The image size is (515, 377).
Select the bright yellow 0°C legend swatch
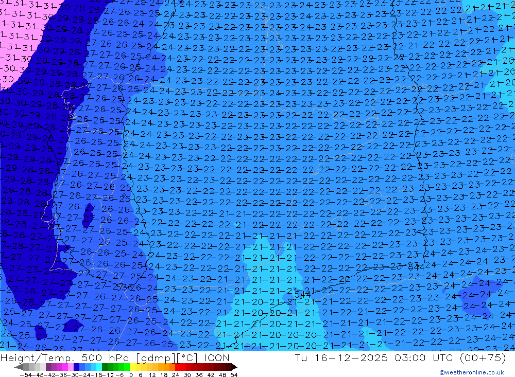click(132, 367)
